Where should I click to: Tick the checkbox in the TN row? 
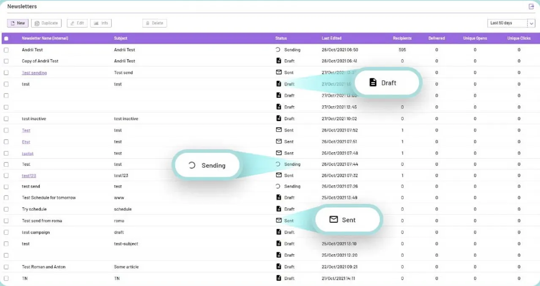coord(6,278)
